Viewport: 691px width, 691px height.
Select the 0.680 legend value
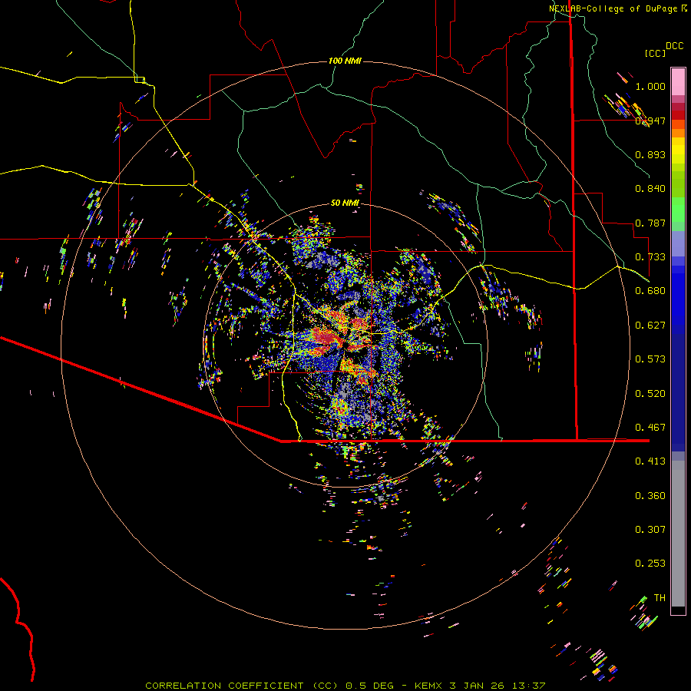650,291
